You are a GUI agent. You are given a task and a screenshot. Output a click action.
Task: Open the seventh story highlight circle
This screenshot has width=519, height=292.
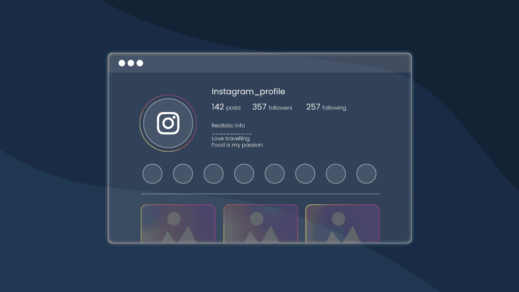336,173
